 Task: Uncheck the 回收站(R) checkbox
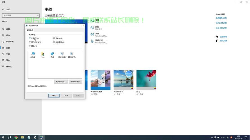54,38
